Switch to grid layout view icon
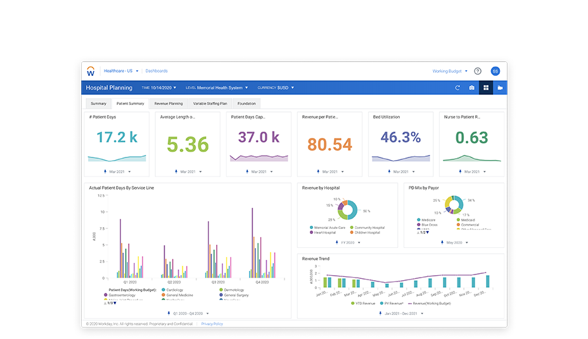The image size is (588, 339). (486, 88)
